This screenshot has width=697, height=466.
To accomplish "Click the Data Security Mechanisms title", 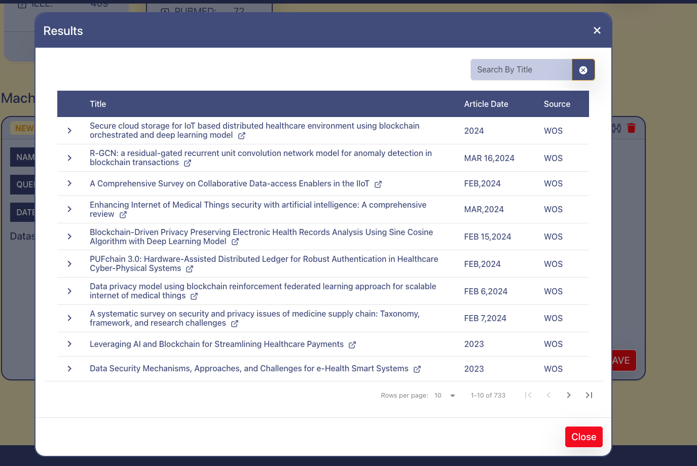I will [249, 369].
